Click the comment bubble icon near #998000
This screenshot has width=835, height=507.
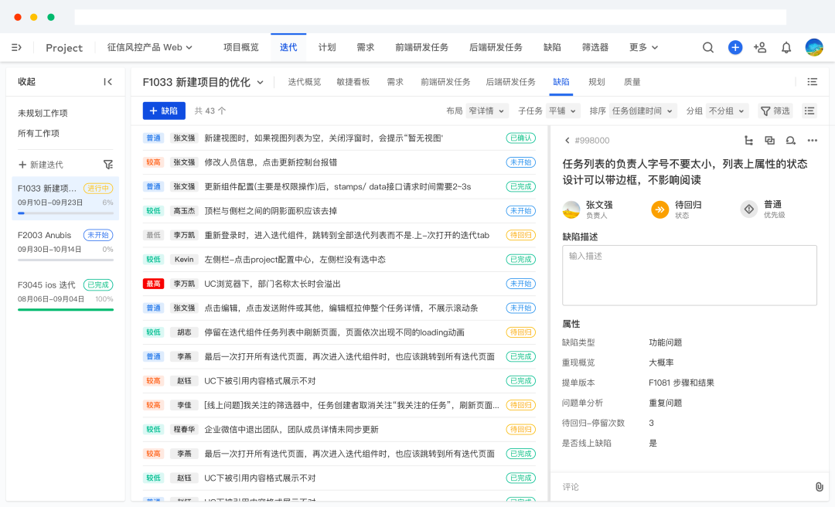(x=790, y=141)
